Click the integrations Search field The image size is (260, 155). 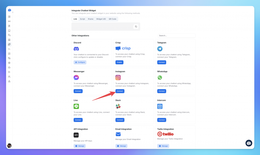[x=177, y=35]
